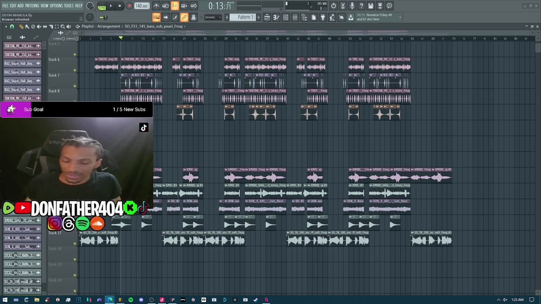Toggle wait for input to start playing
The width and height of the screenshot is (541, 304).
(166, 6)
